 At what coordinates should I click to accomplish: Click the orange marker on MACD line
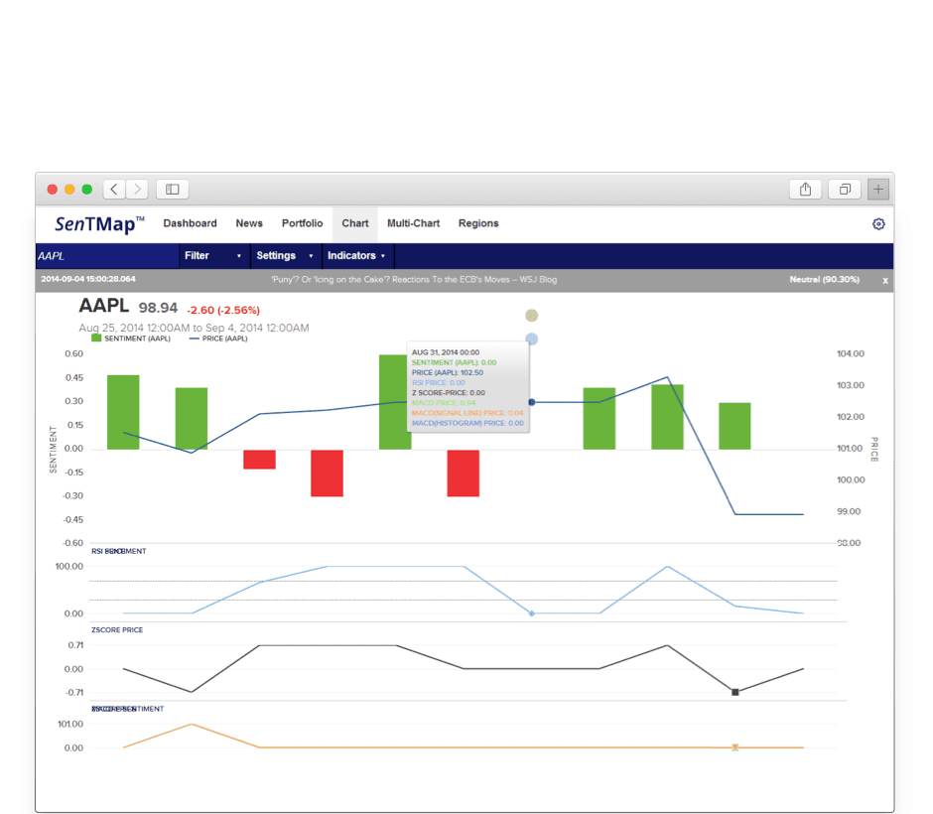click(734, 747)
